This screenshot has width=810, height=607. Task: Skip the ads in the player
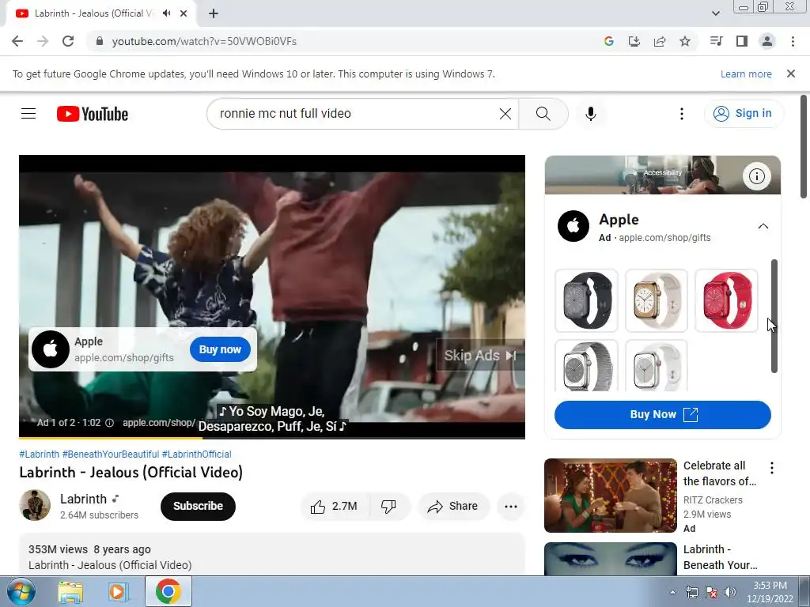[480, 356]
